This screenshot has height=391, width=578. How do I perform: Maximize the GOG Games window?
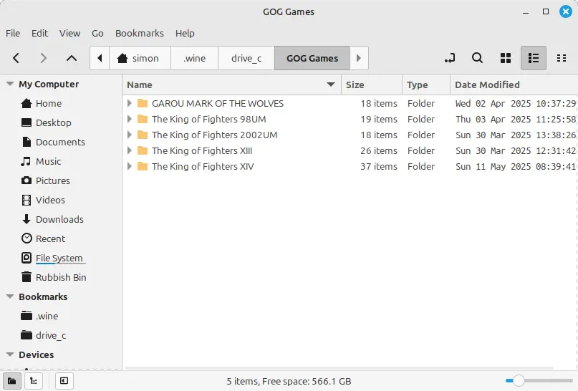[x=546, y=11]
